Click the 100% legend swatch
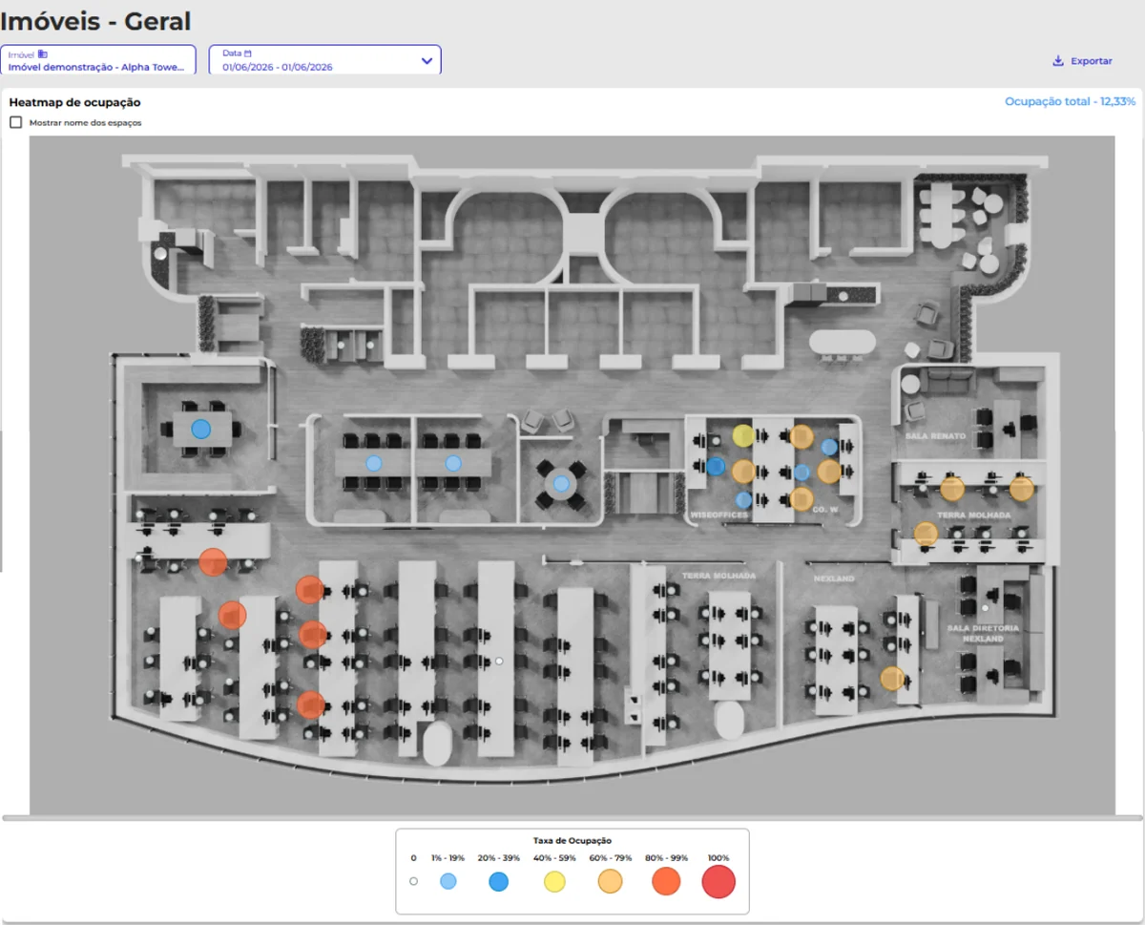The height and width of the screenshot is (925, 1145). pos(718,882)
